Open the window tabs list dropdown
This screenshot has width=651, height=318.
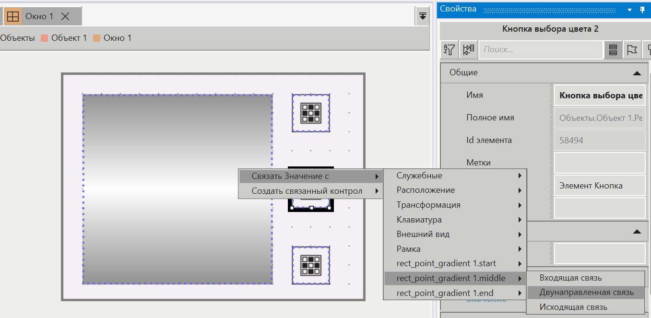pyautogui.click(x=422, y=16)
